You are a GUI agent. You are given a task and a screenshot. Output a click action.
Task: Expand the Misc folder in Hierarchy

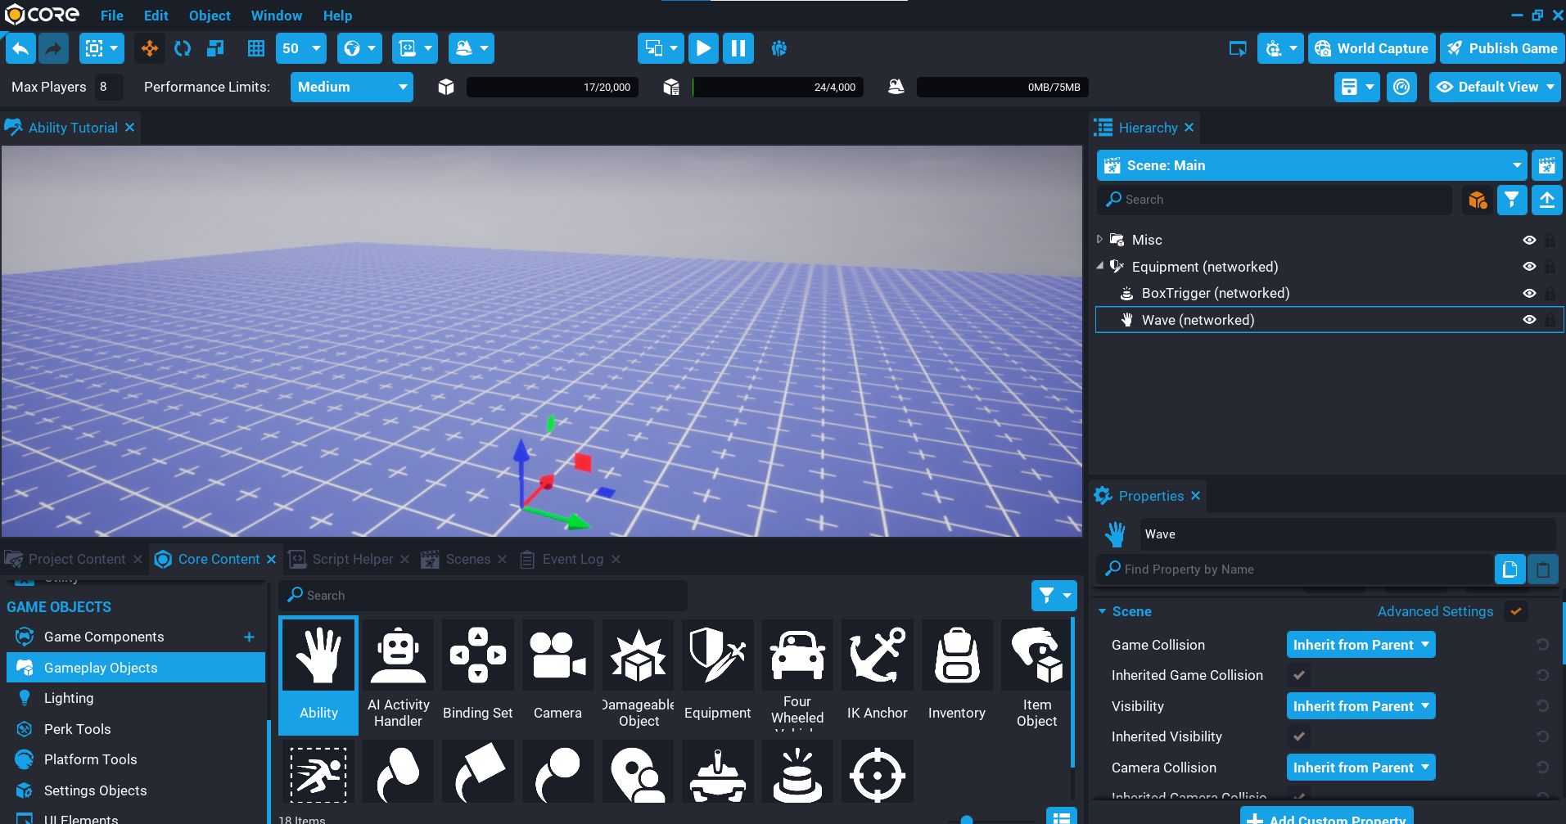pos(1099,240)
